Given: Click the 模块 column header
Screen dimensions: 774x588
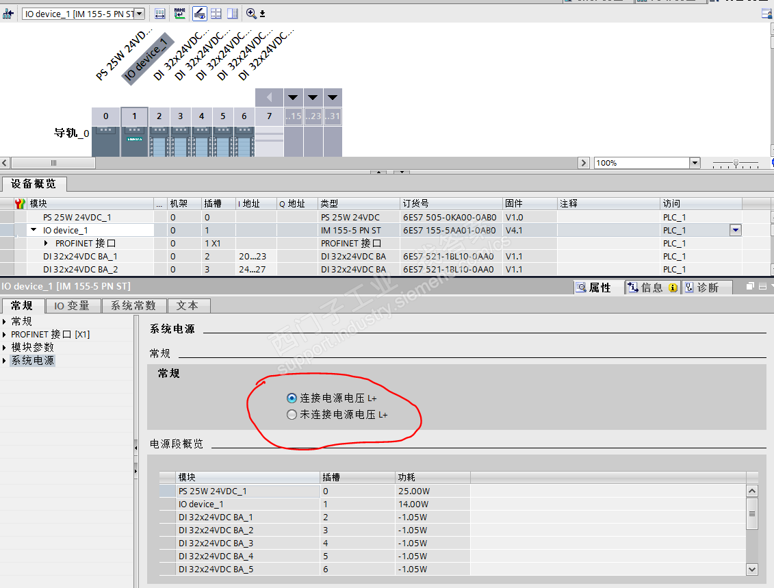Looking at the screenshot, I should click(90, 203).
